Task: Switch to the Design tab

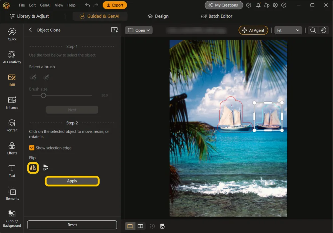Action: coord(158,16)
